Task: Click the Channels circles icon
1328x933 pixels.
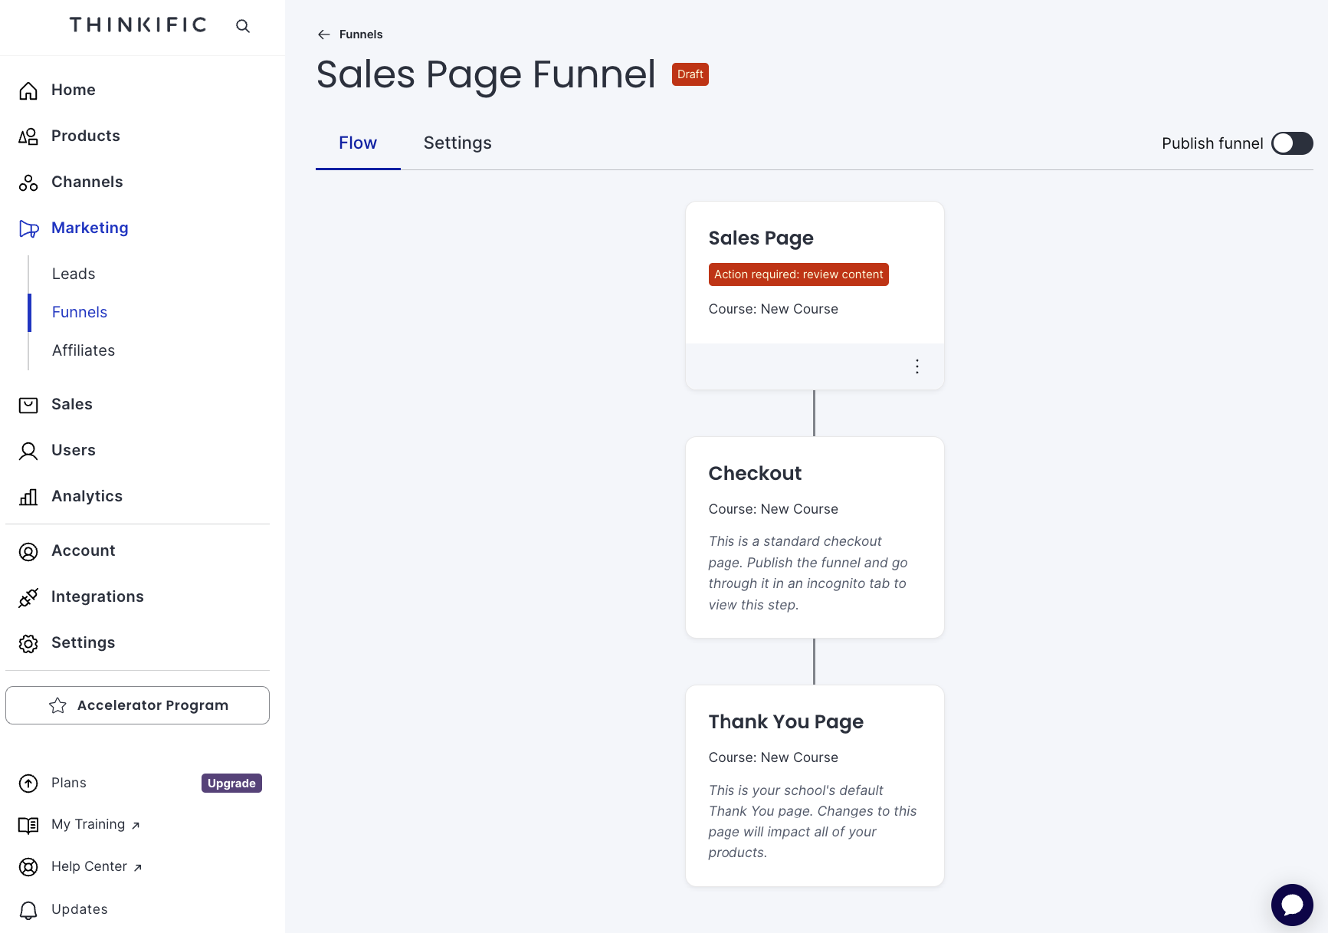Action: [x=28, y=182]
